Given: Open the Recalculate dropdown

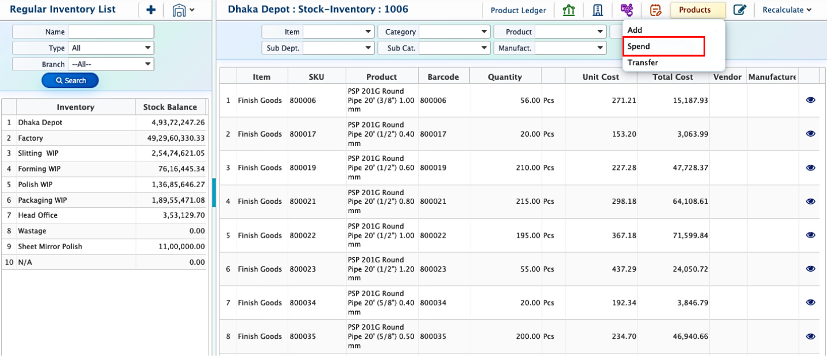Looking at the screenshot, I should click(786, 10).
